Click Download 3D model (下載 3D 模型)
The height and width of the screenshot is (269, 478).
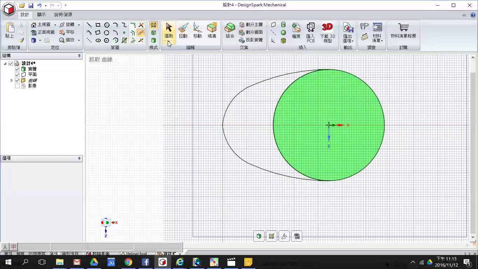[x=328, y=33]
